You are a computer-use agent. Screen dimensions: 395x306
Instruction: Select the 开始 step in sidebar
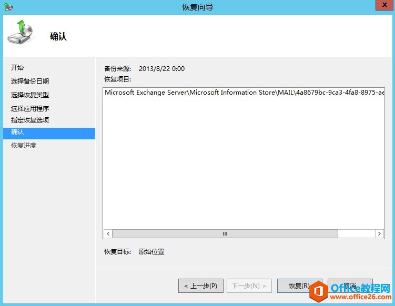(x=17, y=67)
